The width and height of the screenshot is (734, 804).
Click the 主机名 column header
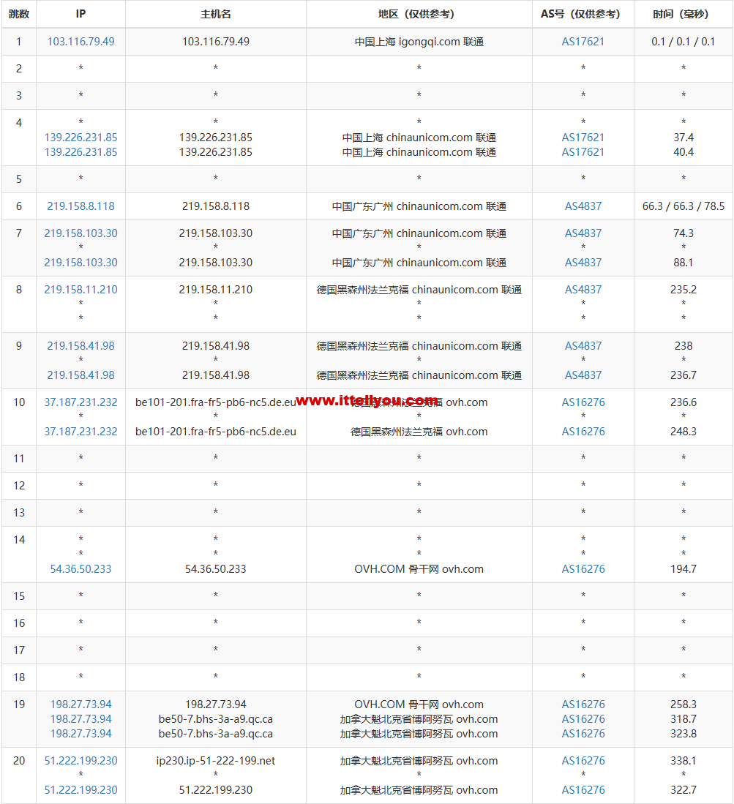click(x=215, y=14)
